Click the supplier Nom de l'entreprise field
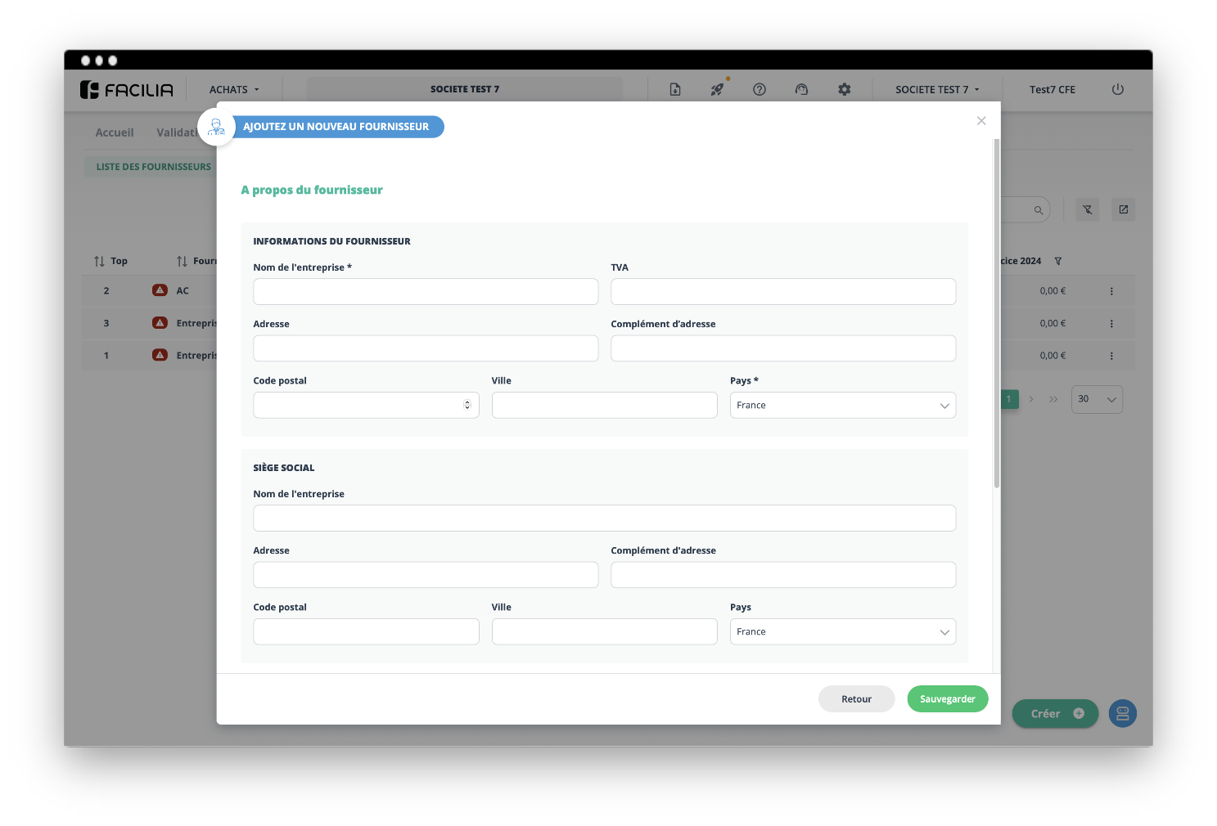Viewport: 1217px width, 826px height. click(x=426, y=292)
